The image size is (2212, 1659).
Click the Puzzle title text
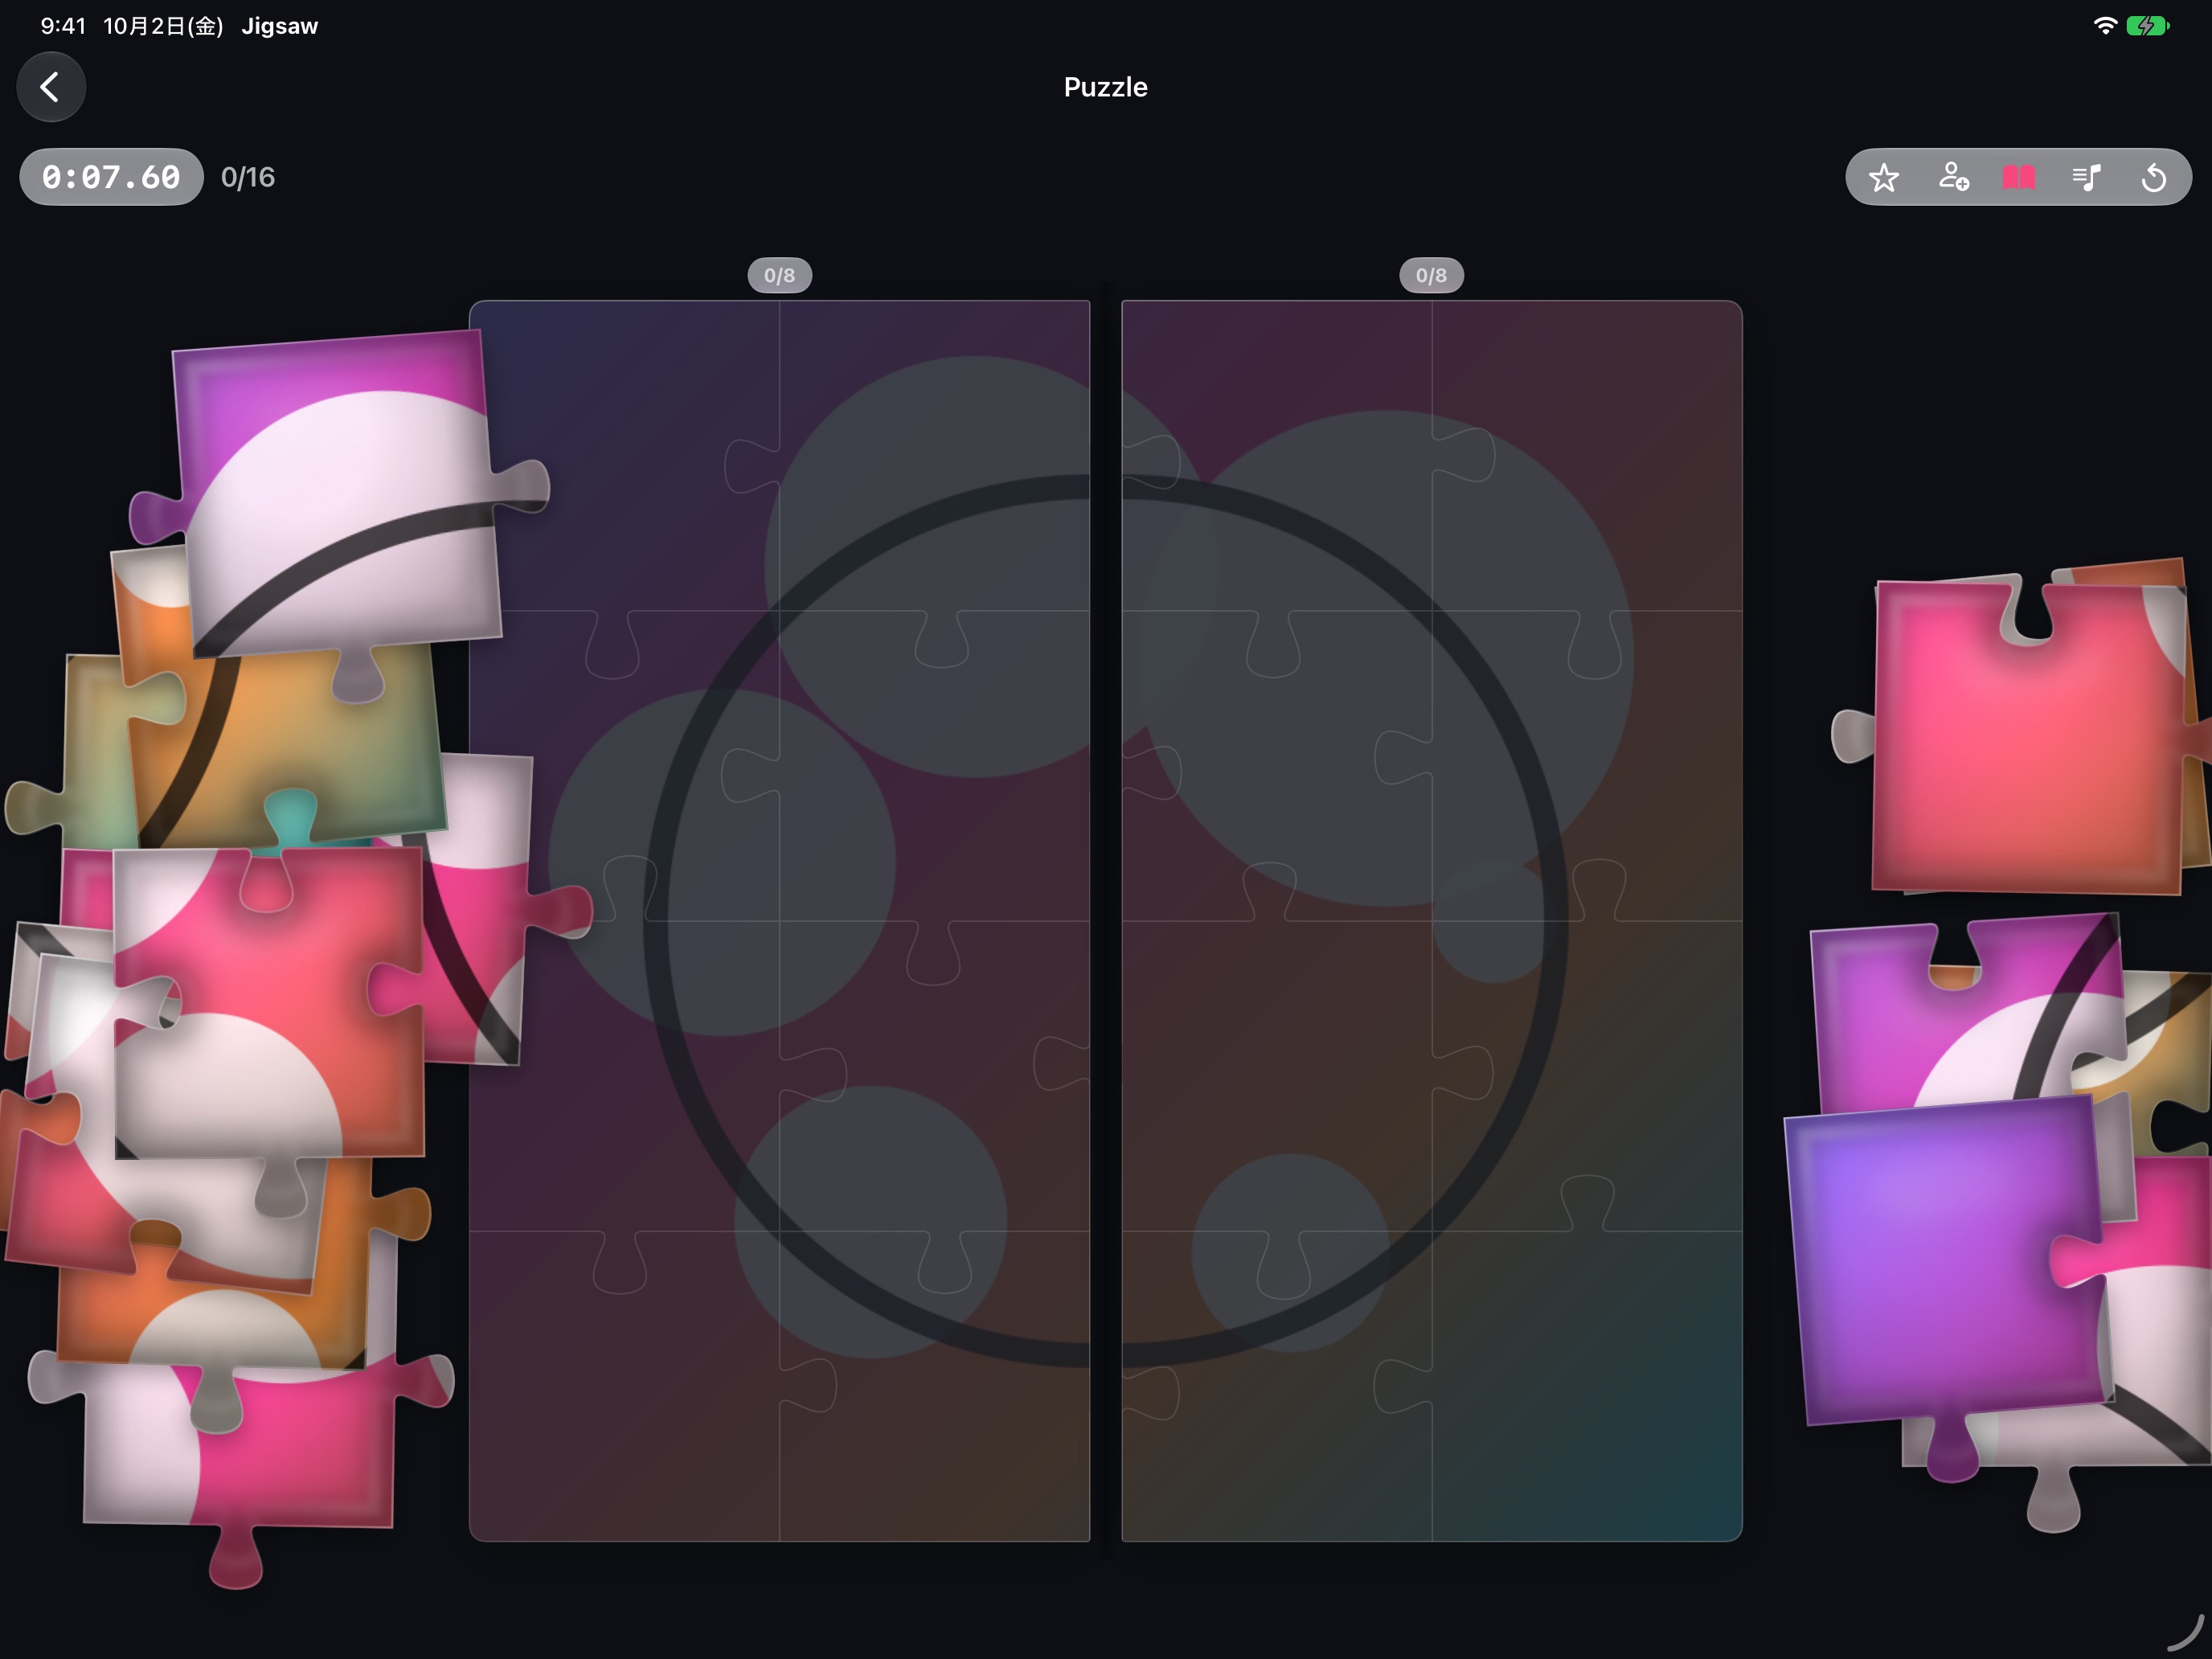[x=1105, y=87]
